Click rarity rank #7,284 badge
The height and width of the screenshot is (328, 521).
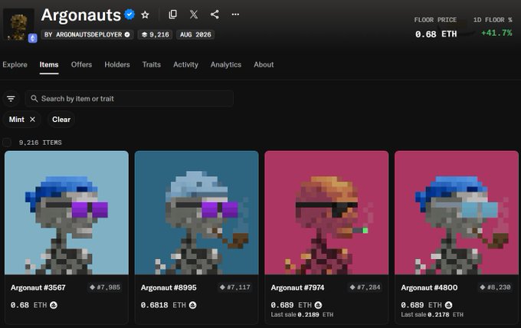365,287
